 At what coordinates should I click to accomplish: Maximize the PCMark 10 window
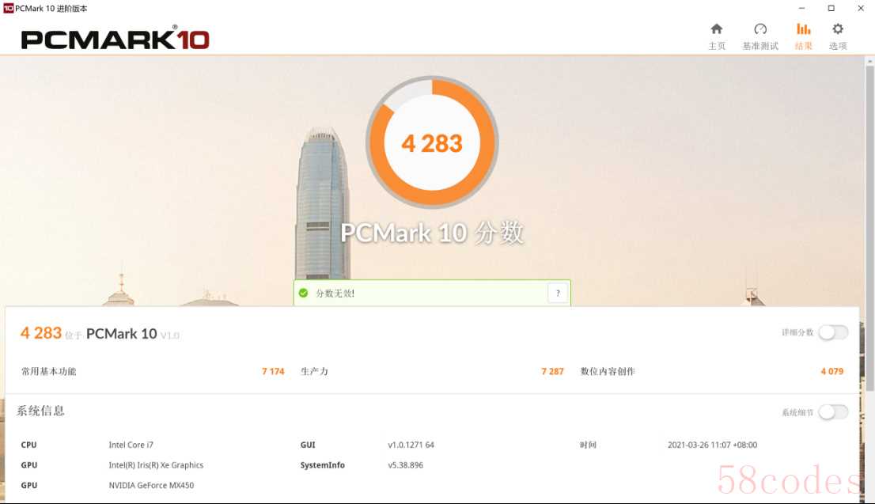coord(831,9)
